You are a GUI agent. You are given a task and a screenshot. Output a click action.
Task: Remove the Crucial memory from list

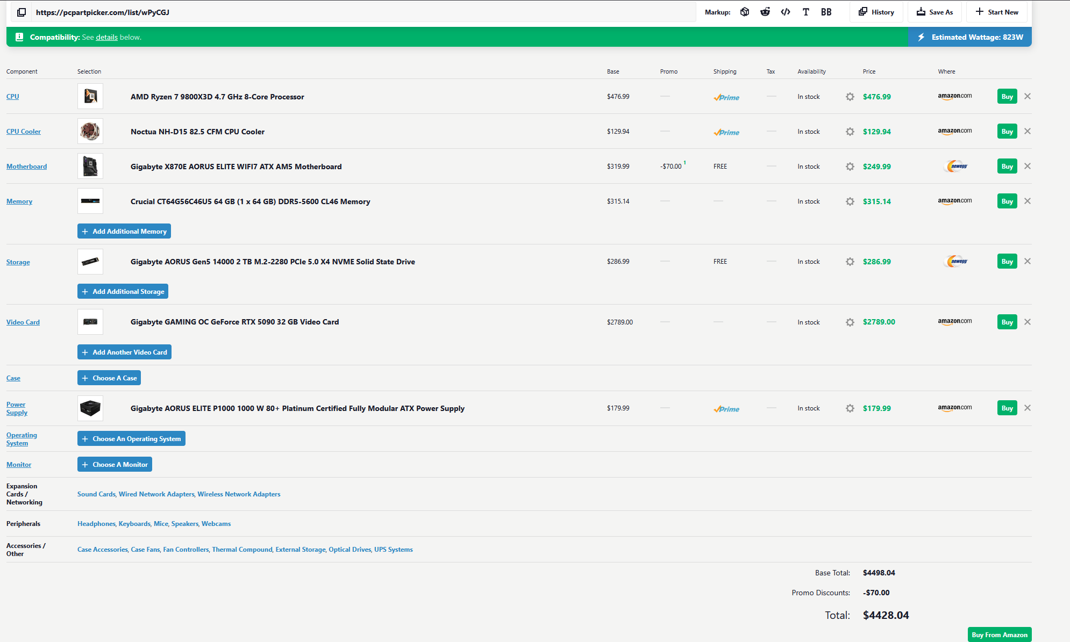pos(1028,201)
